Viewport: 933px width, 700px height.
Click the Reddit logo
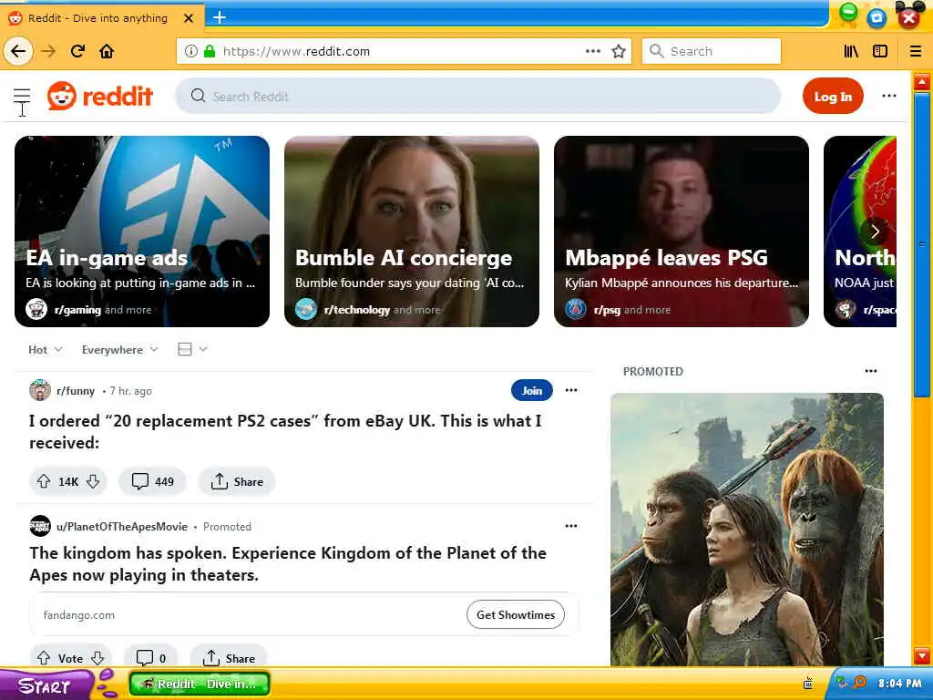pos(100,96)
